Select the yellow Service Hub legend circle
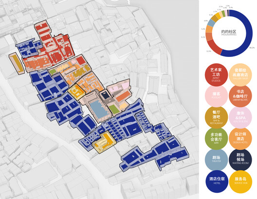The width and height of the screenshot is (257, 199). pyautogui.click(x=240, y=181)
